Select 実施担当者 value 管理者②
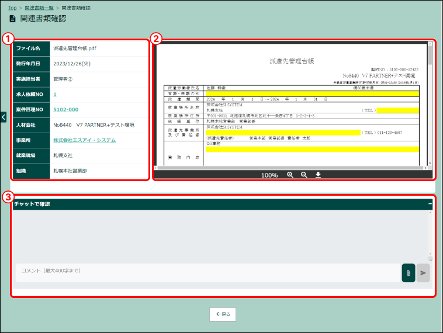The image size is (443, 333). click(x=63, y=79)
